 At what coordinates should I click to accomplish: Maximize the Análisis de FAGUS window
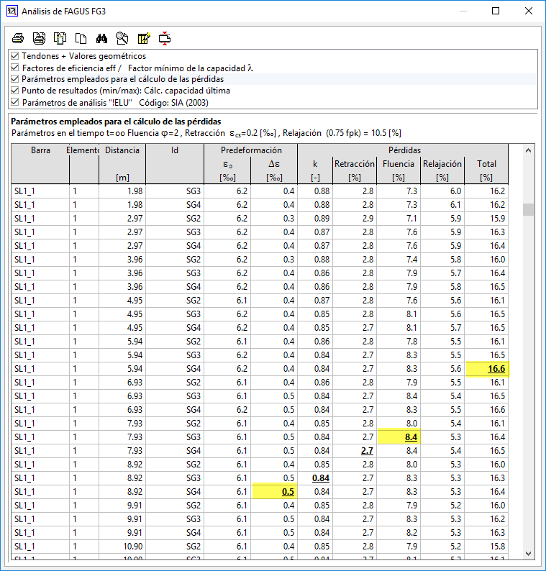(496, 11)
